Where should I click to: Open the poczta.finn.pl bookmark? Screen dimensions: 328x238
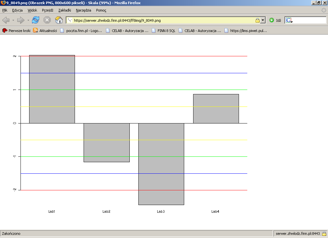(81, 30)
